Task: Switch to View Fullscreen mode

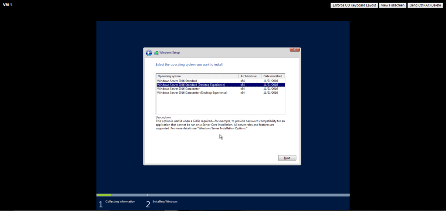Action: (x=392, y=5)
